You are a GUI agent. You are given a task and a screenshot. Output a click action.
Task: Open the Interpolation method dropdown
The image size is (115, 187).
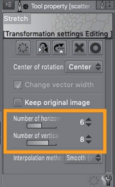[84, 158]
